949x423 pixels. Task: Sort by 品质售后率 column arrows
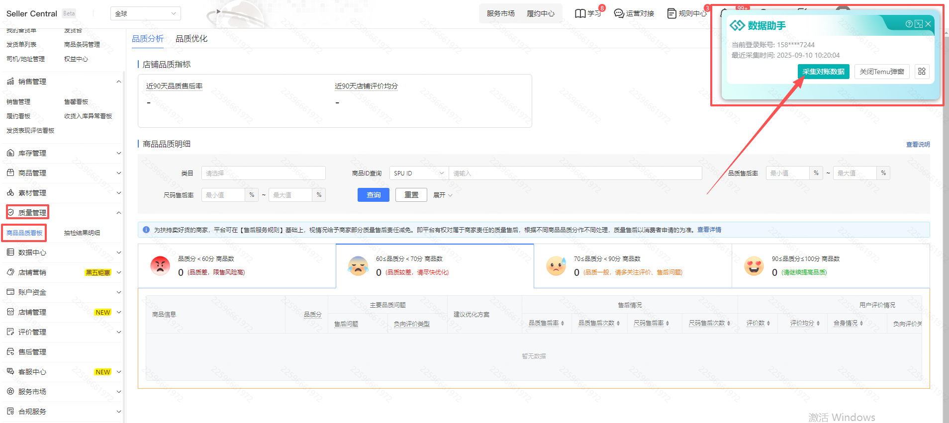[563, 323]
